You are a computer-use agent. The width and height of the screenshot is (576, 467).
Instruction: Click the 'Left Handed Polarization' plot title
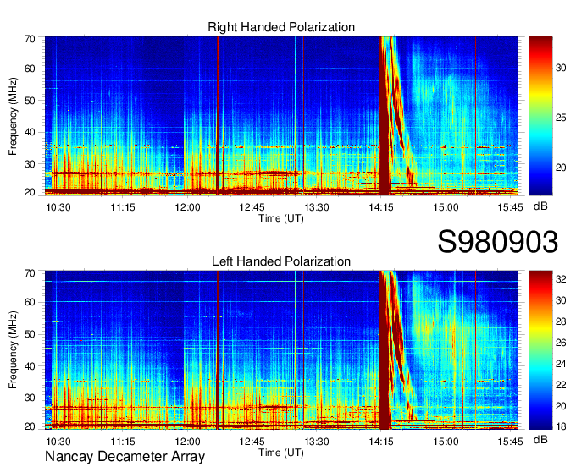click(281, 261)
